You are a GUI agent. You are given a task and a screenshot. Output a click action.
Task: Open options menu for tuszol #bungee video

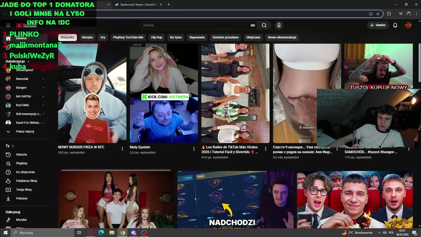tap(409, 149)
